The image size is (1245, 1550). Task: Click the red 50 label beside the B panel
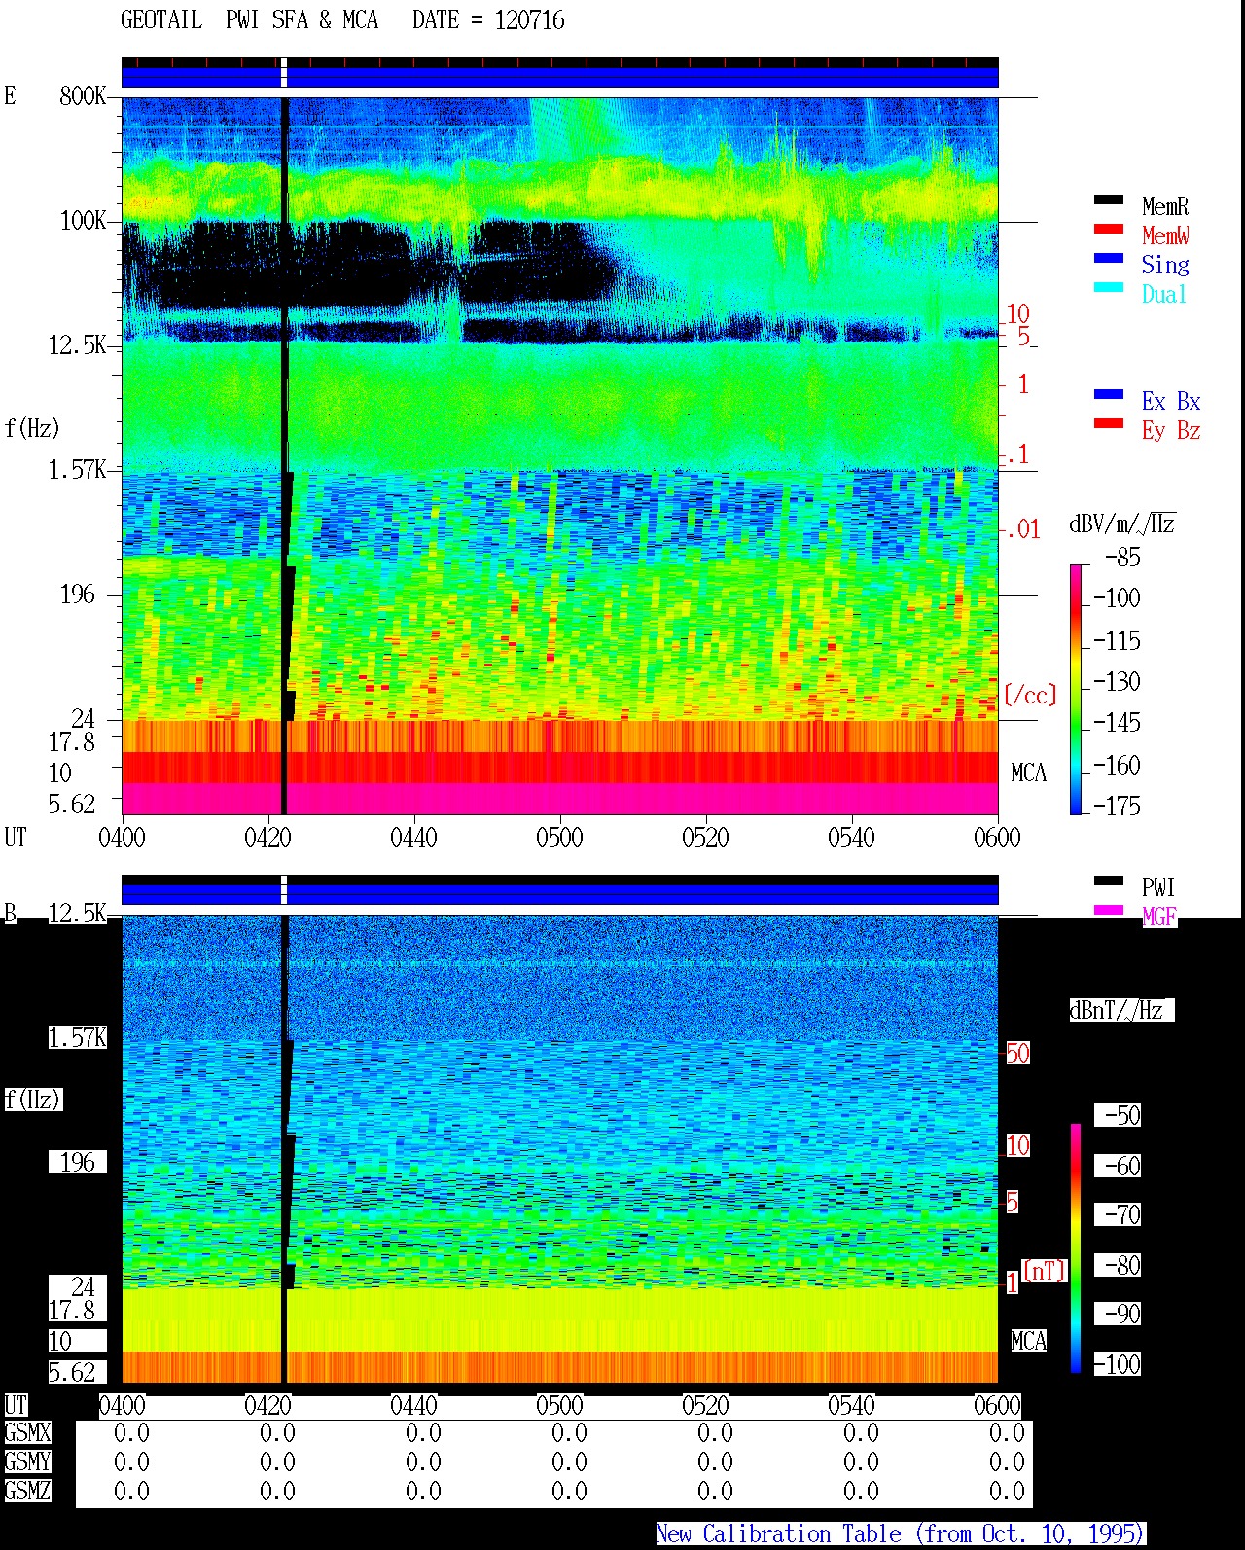1017,1053
